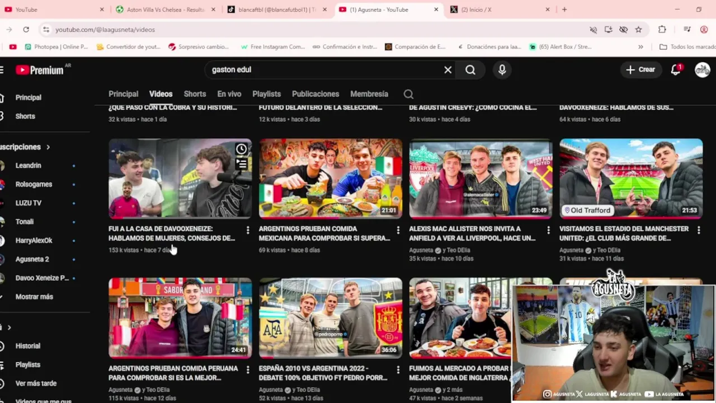Open Historial in sidebar
The height and width of the screenshot is (403, 716).
click(x=28, y=346)
